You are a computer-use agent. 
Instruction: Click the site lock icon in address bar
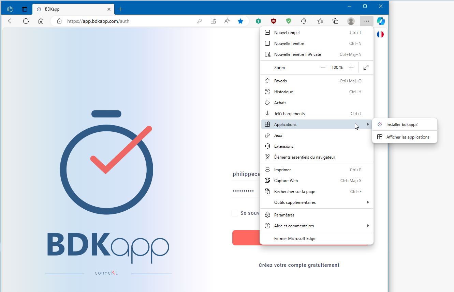coord(59,21)
